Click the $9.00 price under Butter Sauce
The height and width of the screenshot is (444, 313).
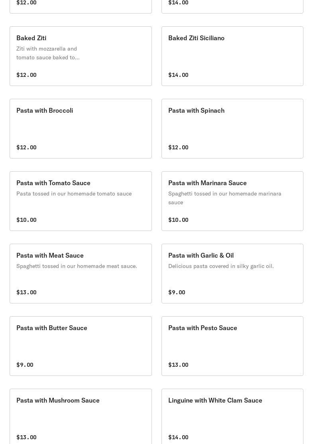[25, 365]
